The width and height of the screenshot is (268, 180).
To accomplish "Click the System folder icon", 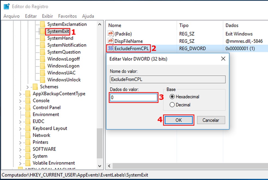I will click(x=28, y=156).
